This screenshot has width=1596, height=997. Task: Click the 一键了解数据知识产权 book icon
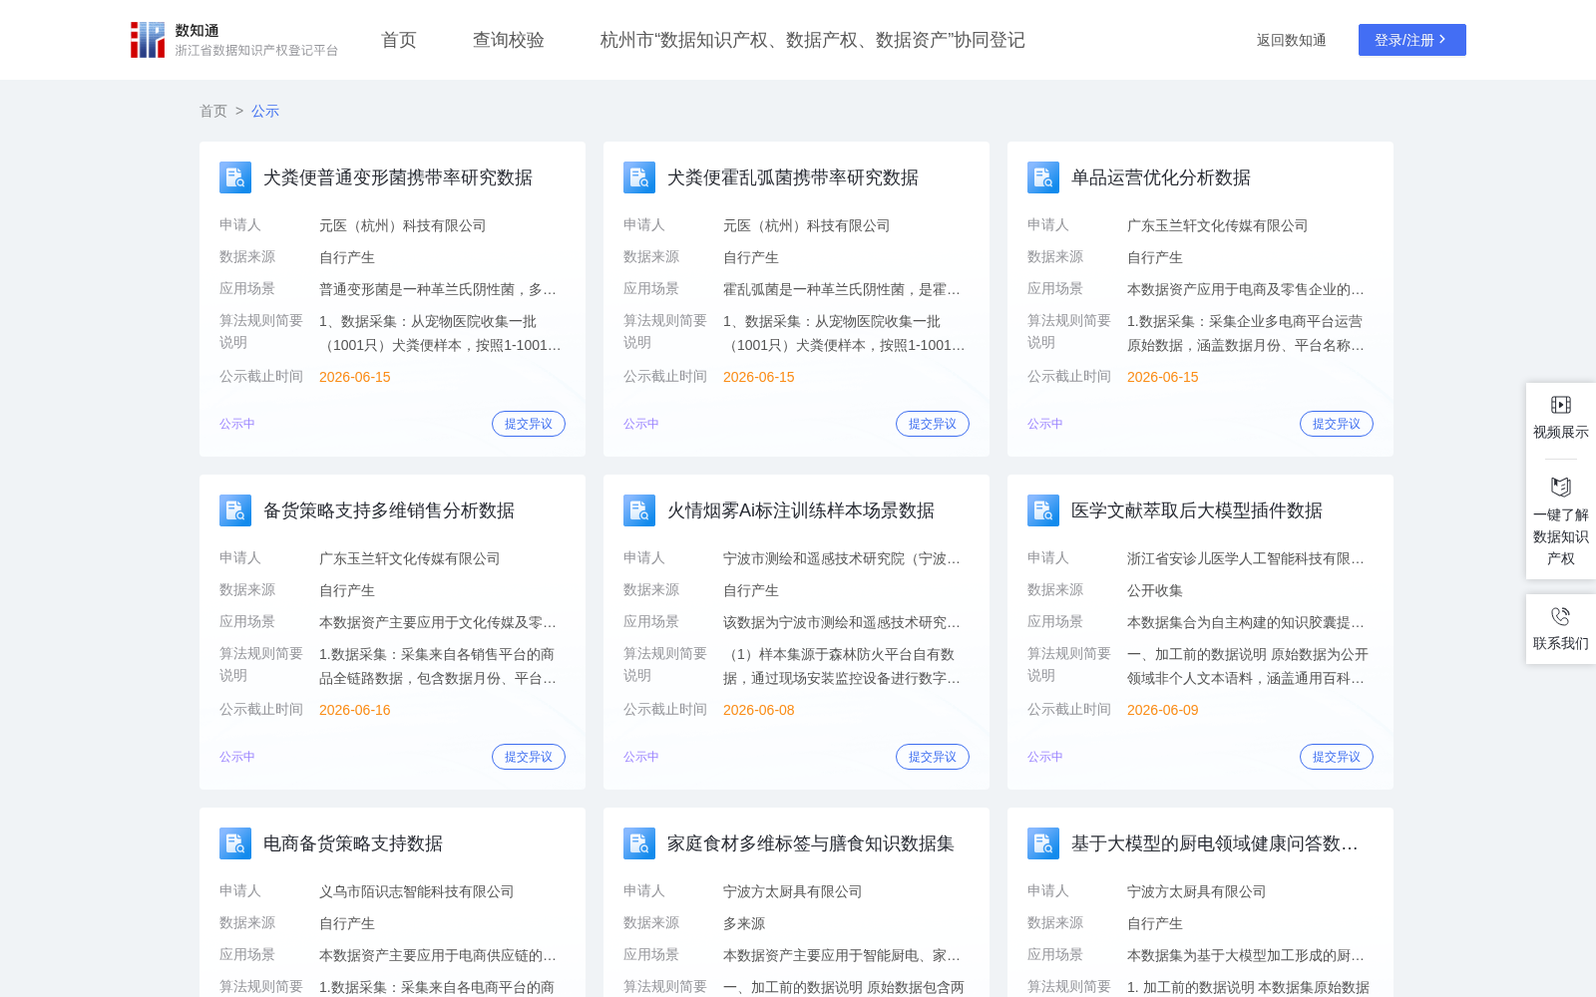click(x=1561, y=487)
